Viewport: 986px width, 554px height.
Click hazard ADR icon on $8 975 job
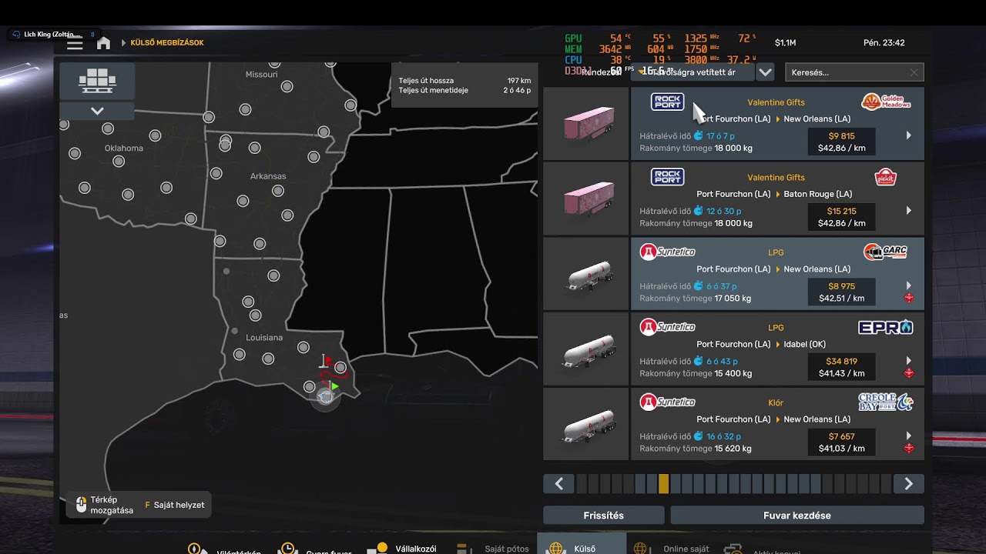909,298
